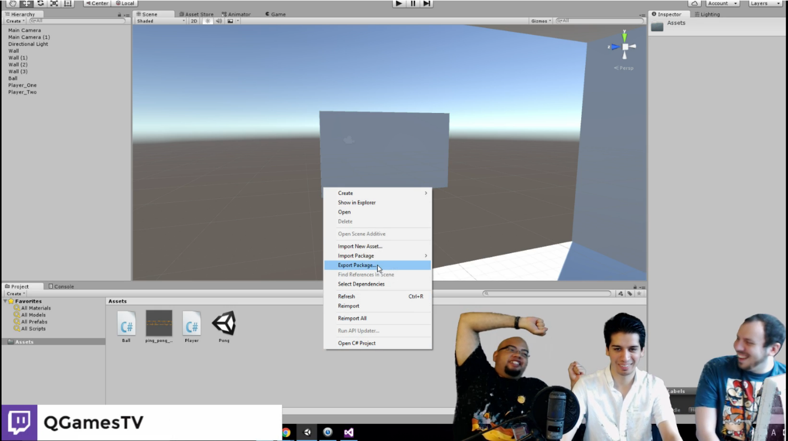
Task: Select the Rotate tool
Action: click(40, 3)
